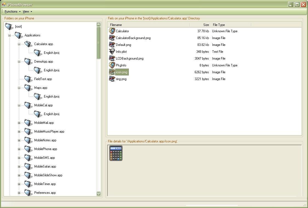Click the ring.png image file icon
308x208 pixels.
point(112,79)
